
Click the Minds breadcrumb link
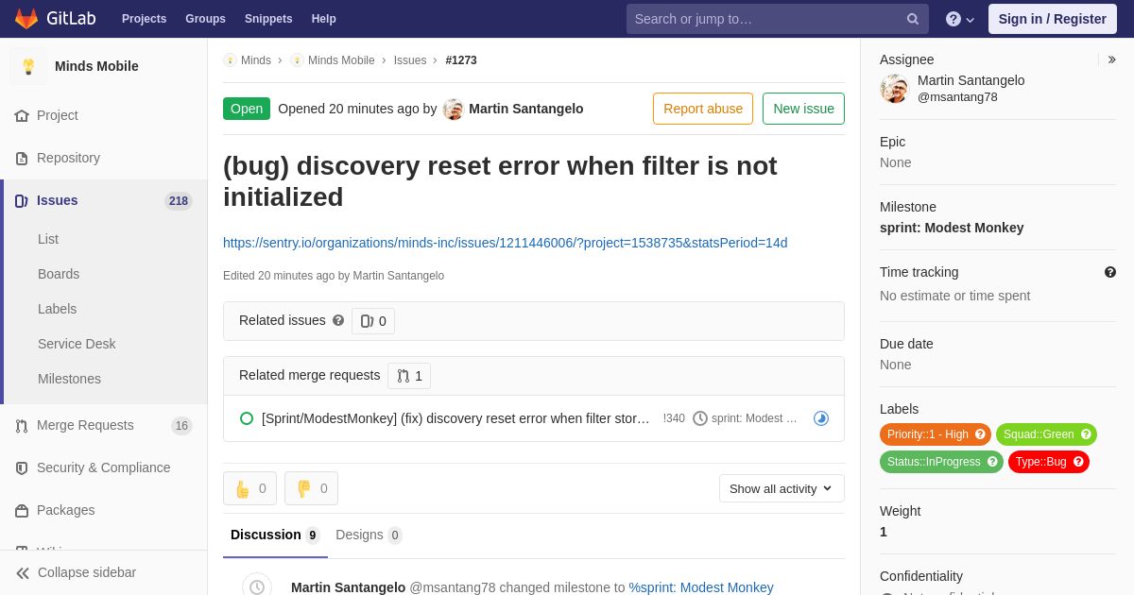[x=256, y=60]
